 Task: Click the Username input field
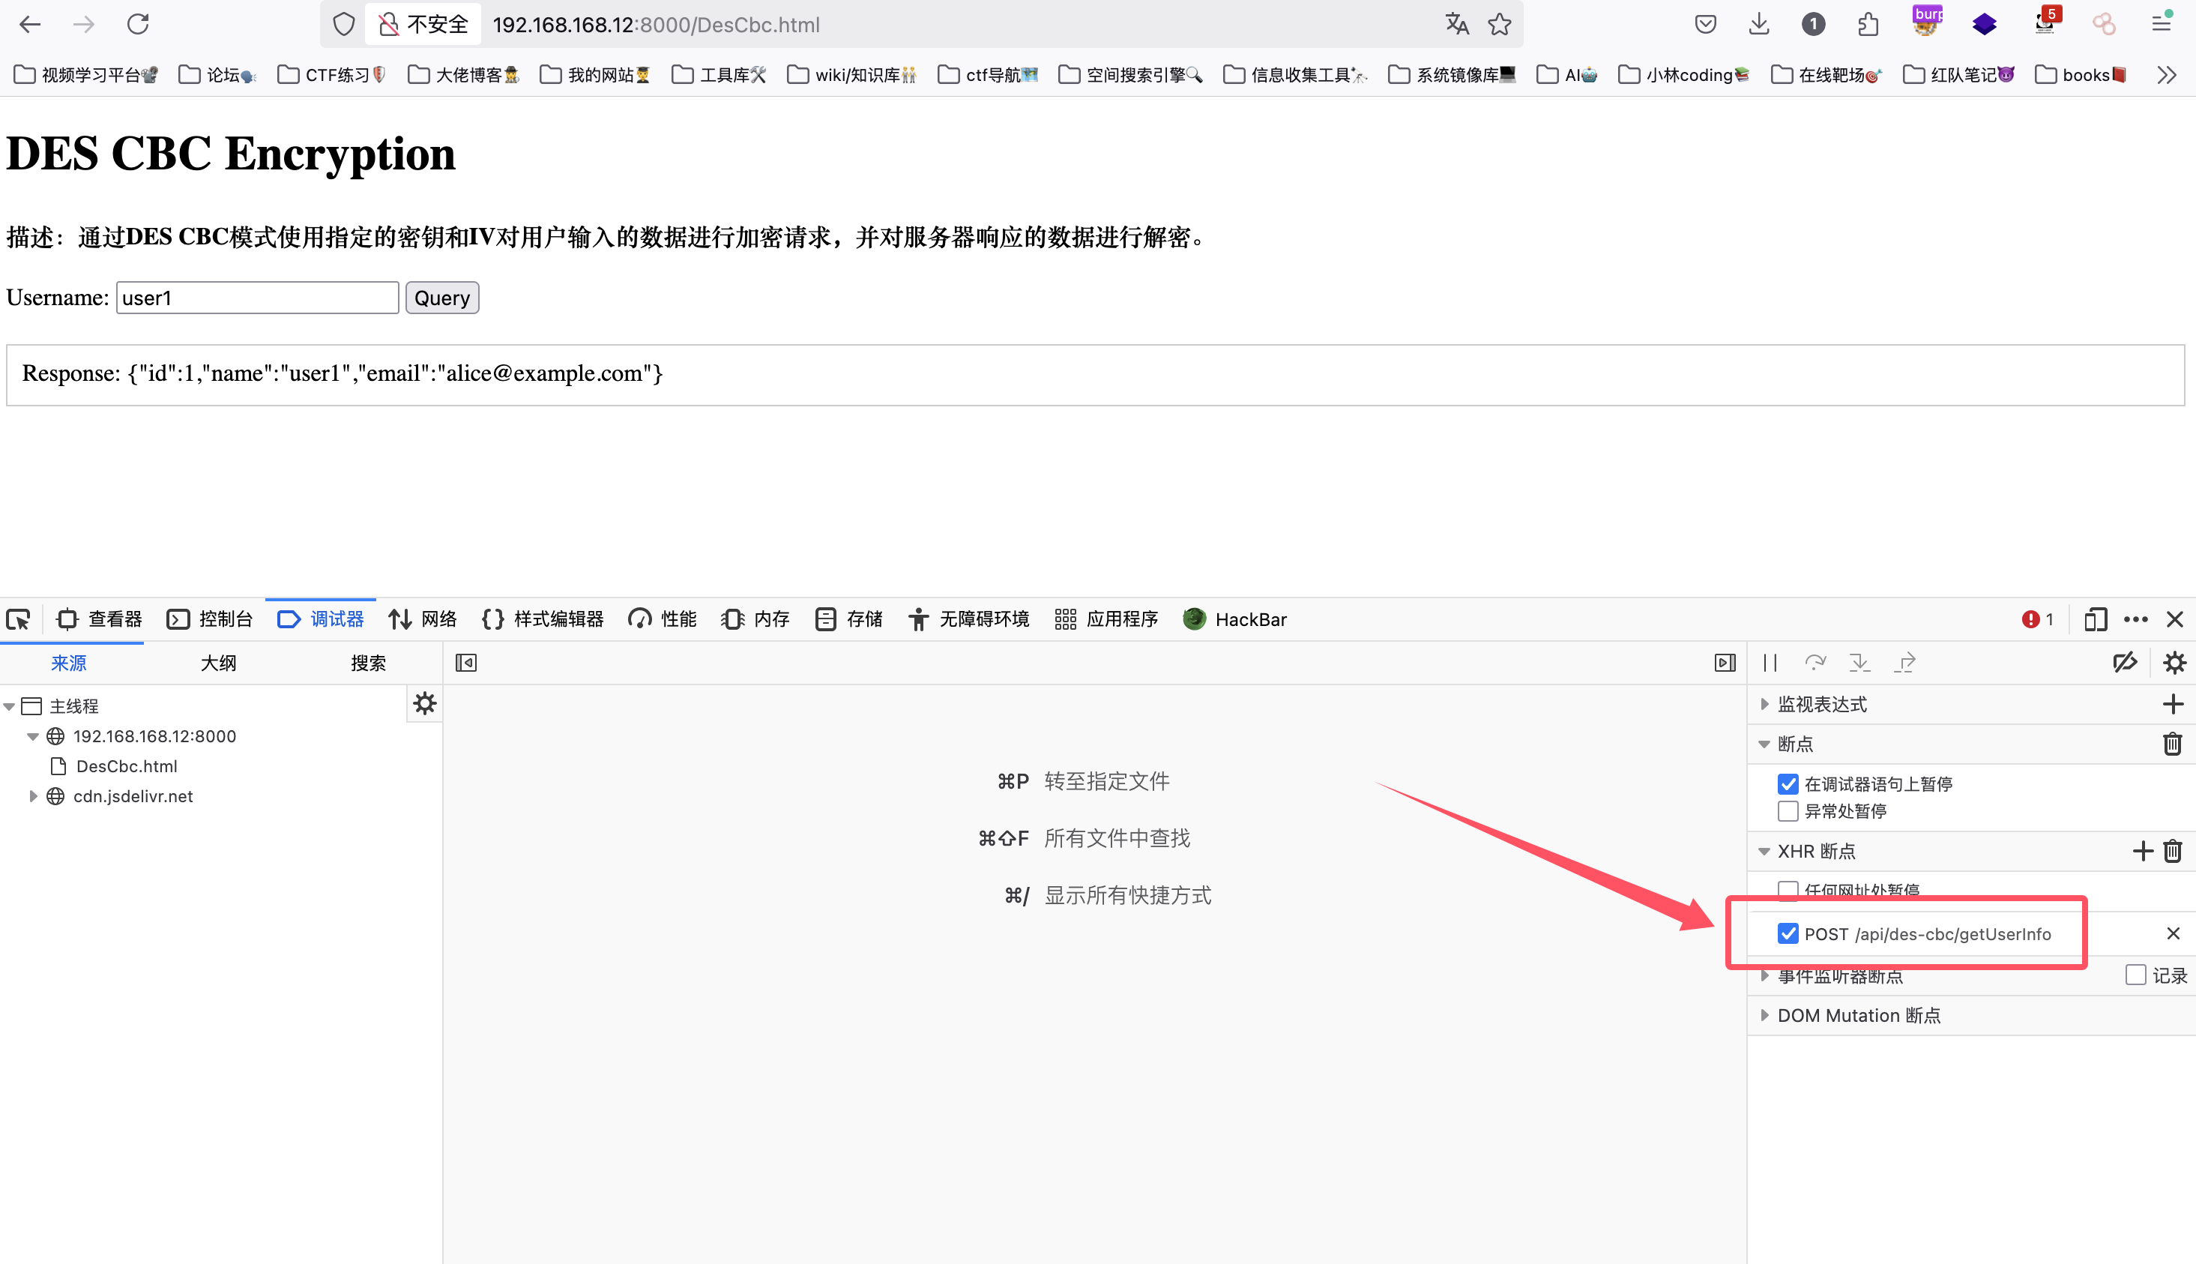pos(257,298)
